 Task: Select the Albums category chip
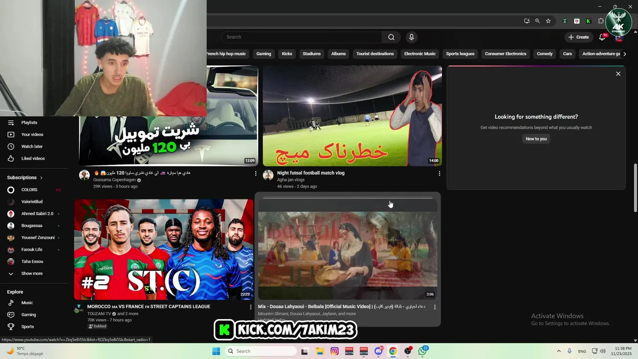338,54
